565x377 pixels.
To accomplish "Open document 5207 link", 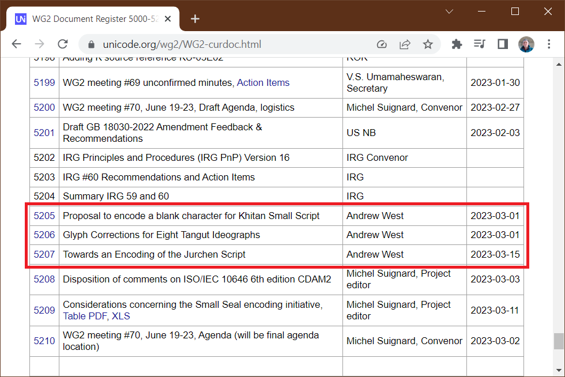I will [x=44, y=254].
